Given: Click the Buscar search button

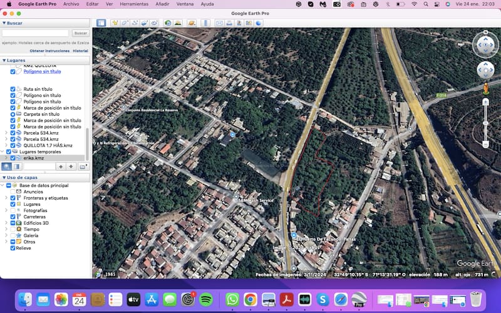Looking at the screenshot, I should (x=81, y=33).
